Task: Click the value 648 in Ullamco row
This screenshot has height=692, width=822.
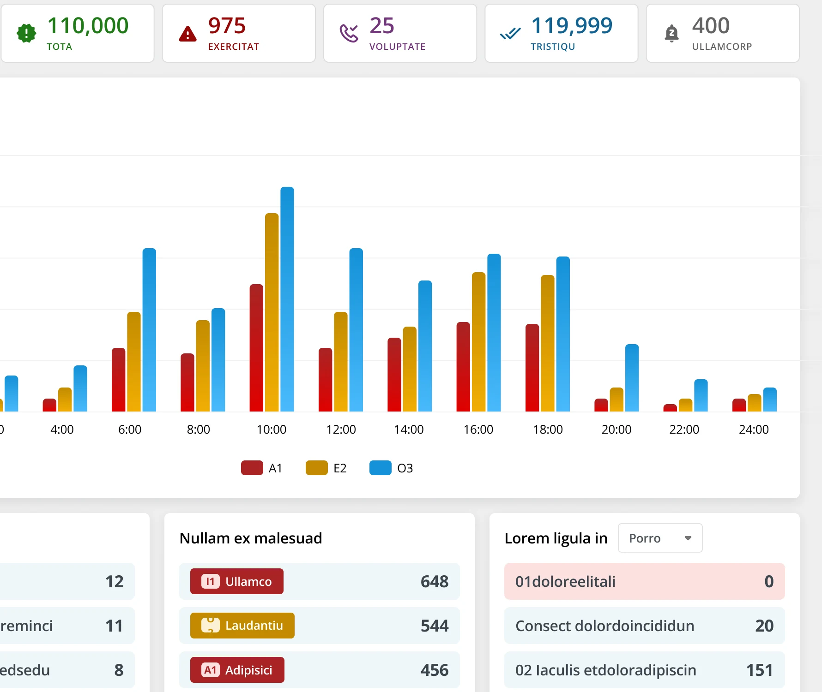Action: click(435, 581)
